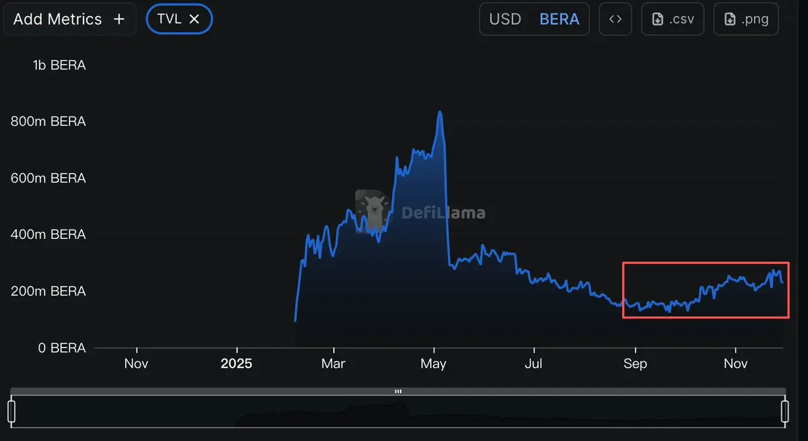Viewport: 808px width, 441px height.
Task: Click the Jul x-axis label
Action: click(x=533, y=364)
